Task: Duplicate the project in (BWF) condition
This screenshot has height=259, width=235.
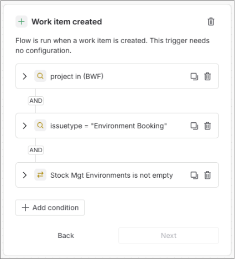Action: [194, 76]
